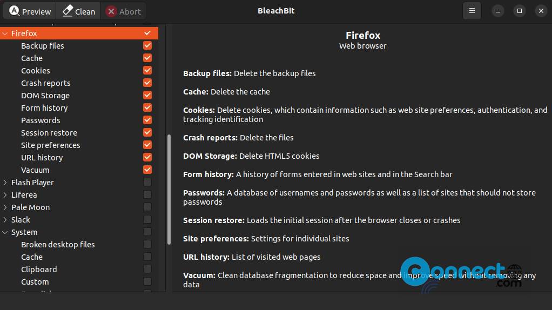The image size is (552, 310).
Task: Collapse the System tree section
Action: coord(5,232)
